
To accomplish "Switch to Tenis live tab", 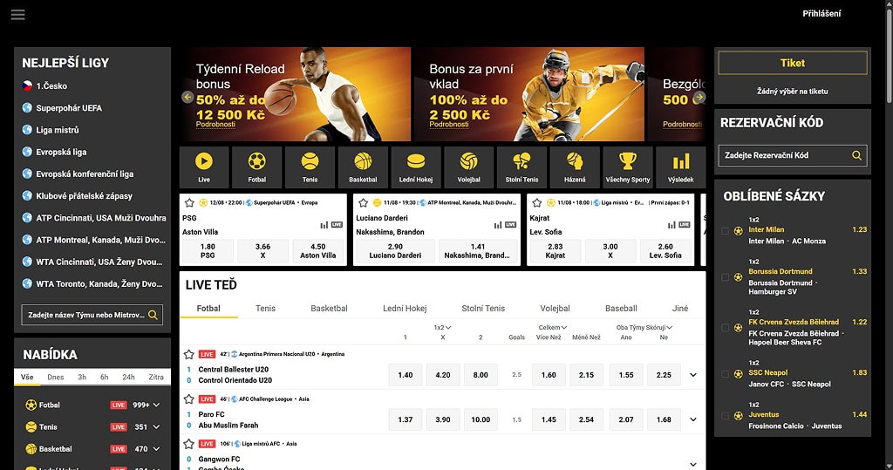I will 265,308.
